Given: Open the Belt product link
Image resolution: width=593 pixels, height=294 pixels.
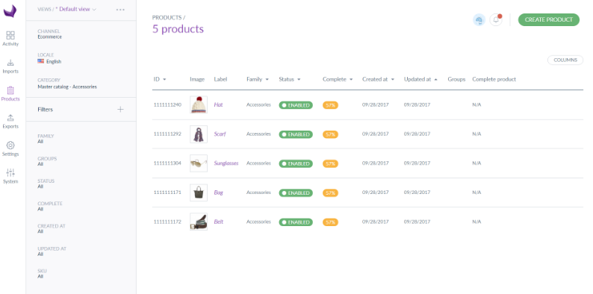Looking at the screenshot, I should 219,222.
